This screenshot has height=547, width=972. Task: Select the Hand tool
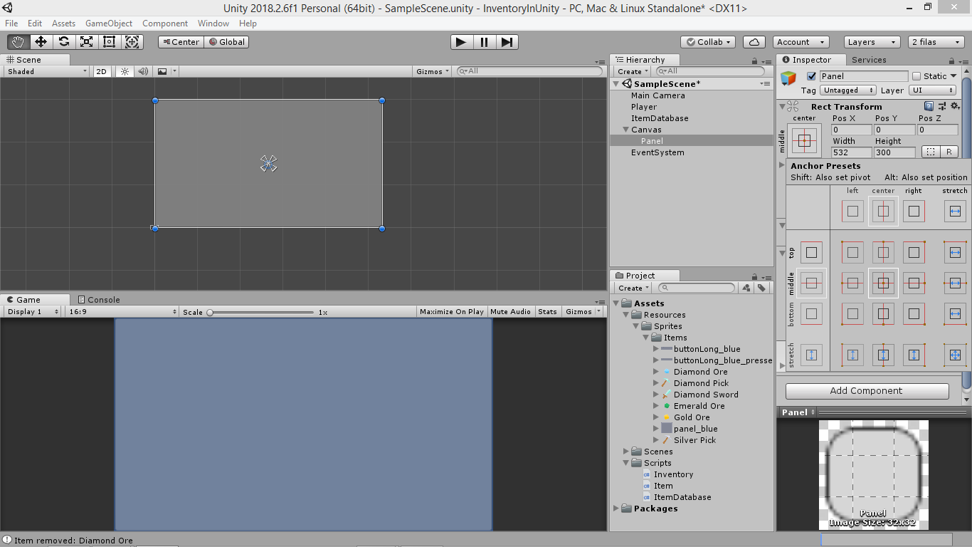click(x=18, y=42)
